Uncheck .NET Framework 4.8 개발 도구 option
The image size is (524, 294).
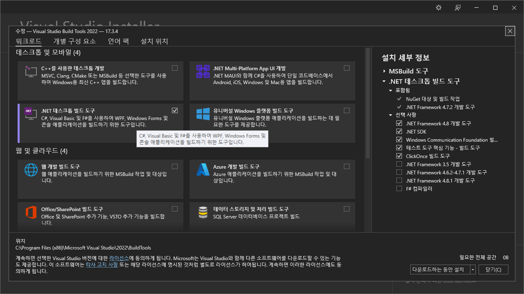point(399,123)
